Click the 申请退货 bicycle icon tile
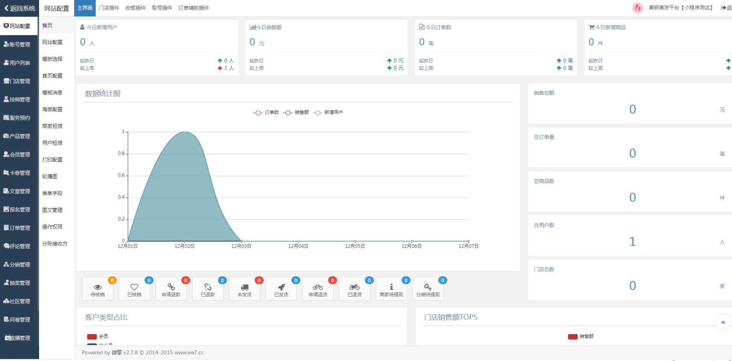 point(318,289)
